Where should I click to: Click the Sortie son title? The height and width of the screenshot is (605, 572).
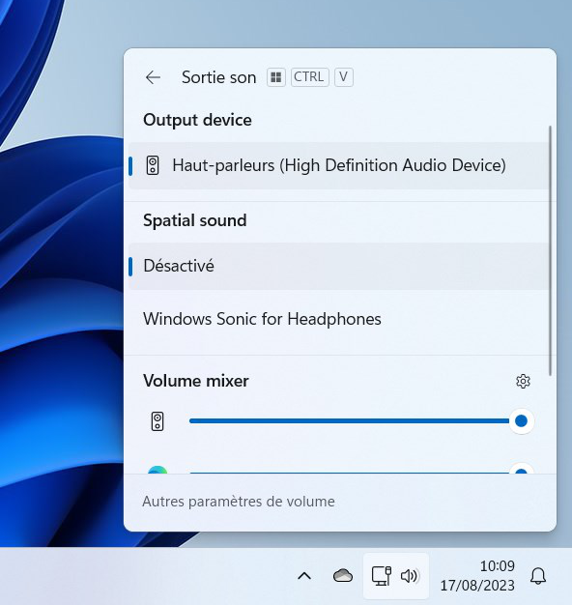(218, 77)
